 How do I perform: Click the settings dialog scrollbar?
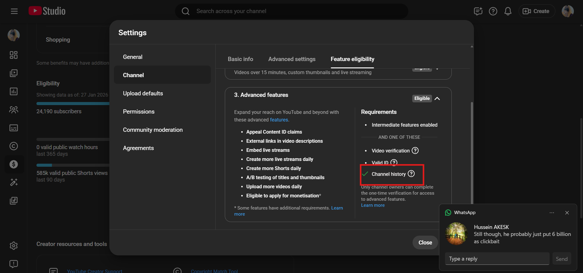click(472, 152)
